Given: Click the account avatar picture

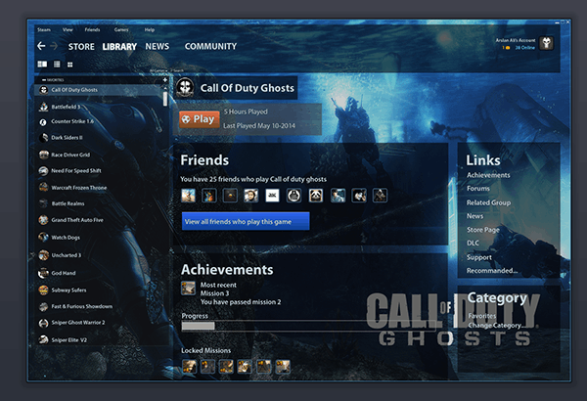Looking at the screenshot, I should [547, 43].
